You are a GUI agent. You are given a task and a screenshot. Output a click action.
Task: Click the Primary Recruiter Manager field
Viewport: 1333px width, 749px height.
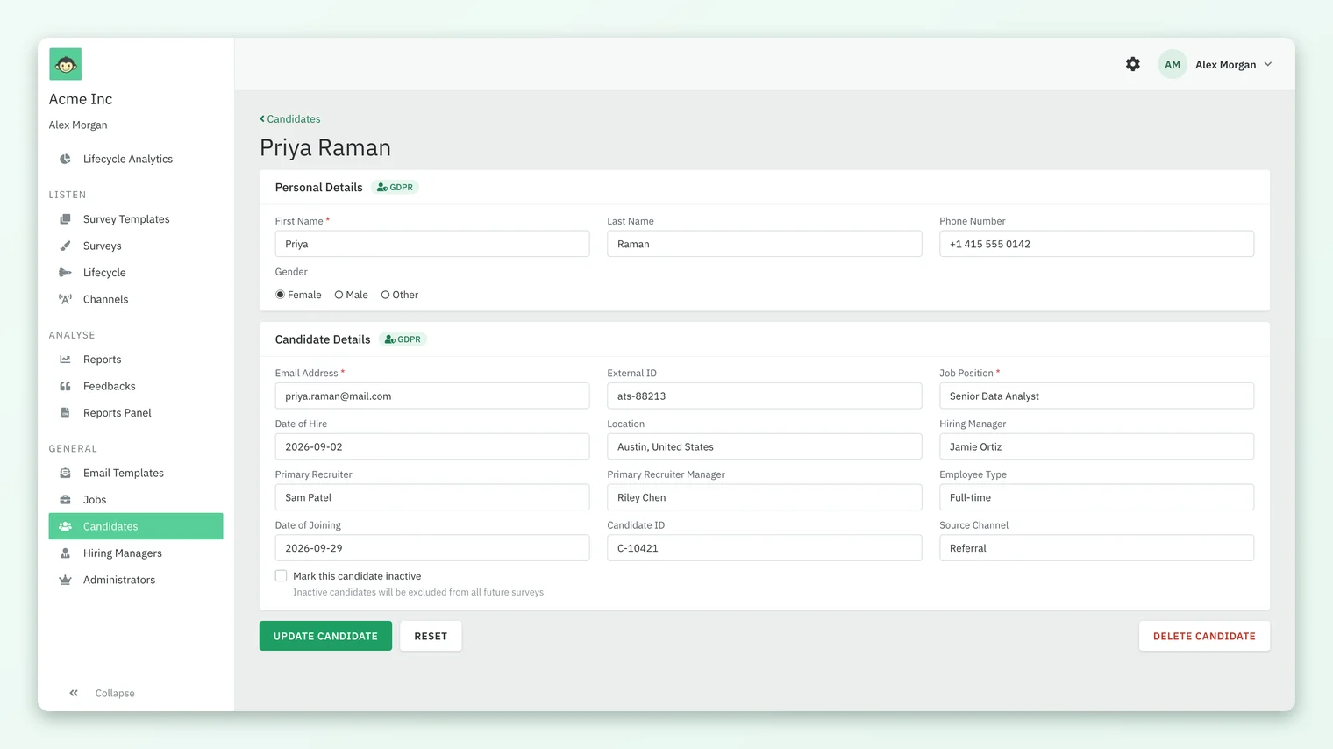[x=765, y=497]
